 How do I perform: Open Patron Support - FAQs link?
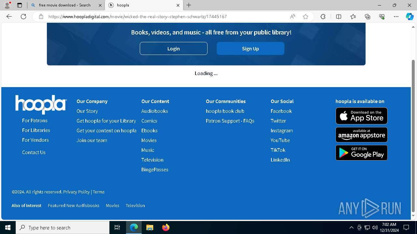pos(230,121)
